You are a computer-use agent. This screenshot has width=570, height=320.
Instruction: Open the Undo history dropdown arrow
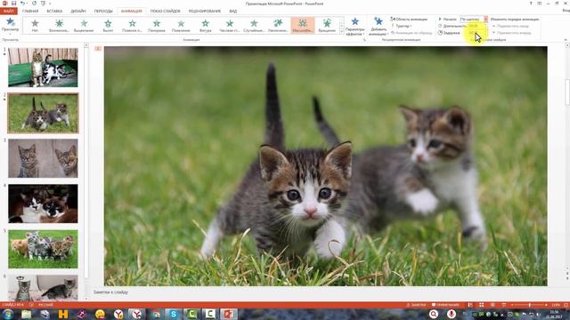[28, 4]
